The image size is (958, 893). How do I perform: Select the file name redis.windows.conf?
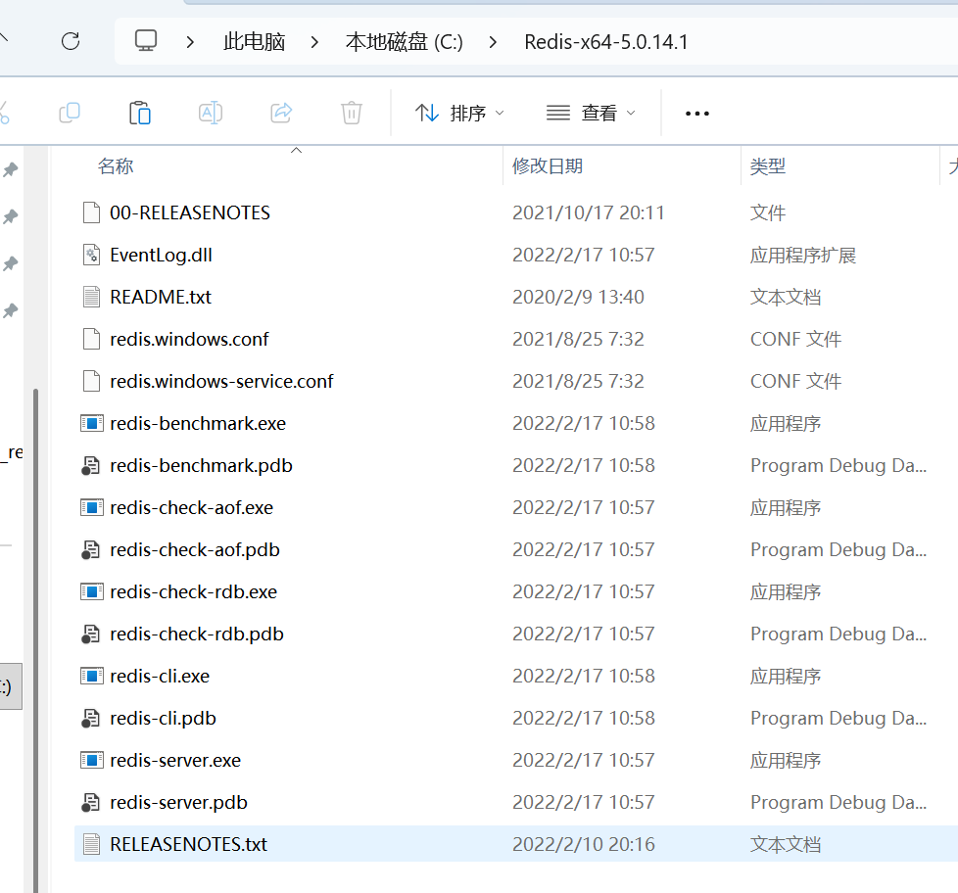[x=189, y=339]
